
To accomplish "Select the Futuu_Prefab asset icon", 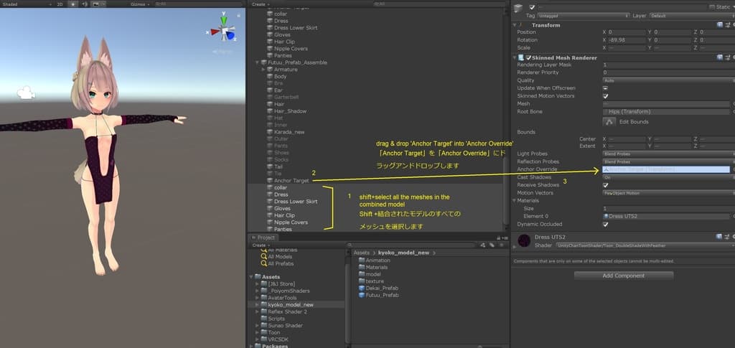I will (361, 296).
